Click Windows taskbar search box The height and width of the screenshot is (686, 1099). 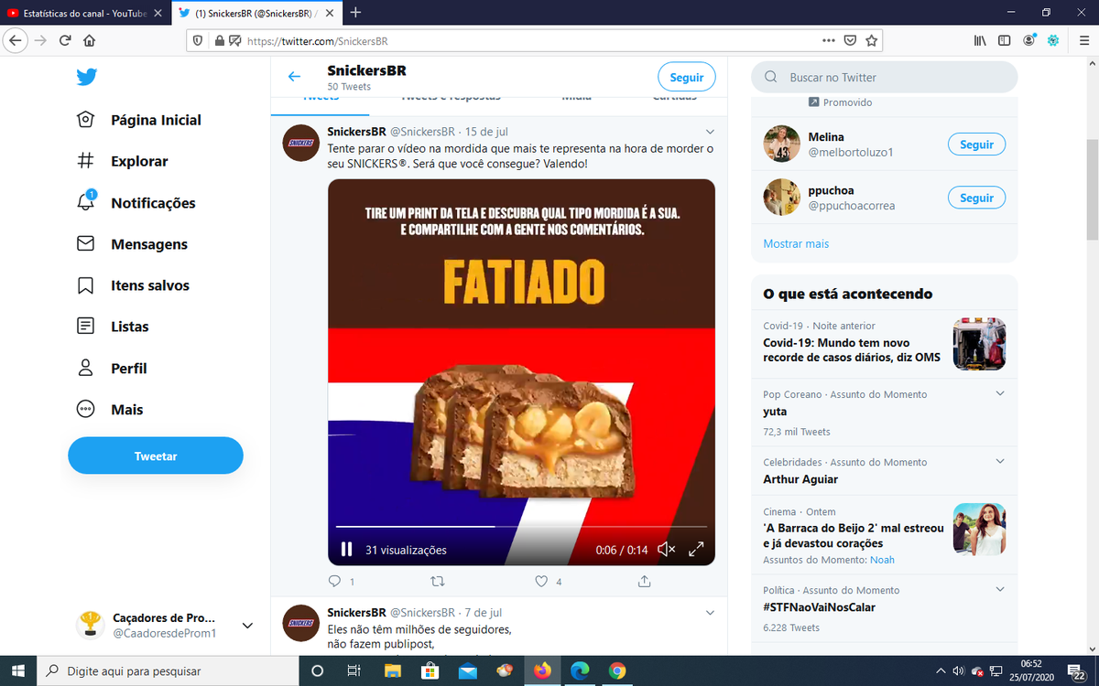[167, 670]
